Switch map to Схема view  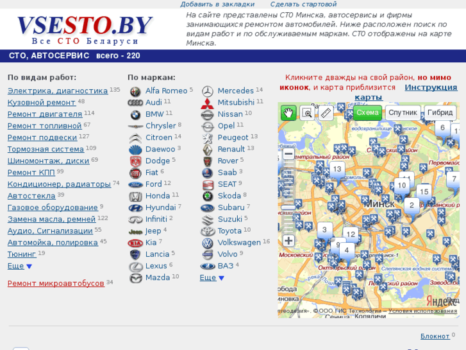(367, 112)
